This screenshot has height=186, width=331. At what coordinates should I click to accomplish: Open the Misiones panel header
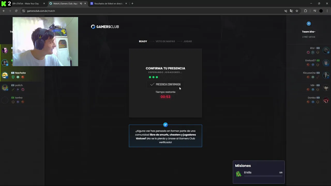coord(243,166)
